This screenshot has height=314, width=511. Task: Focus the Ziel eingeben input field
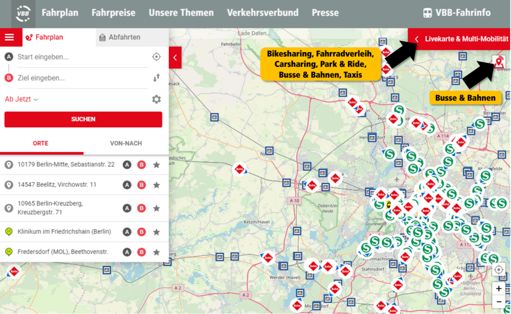(x=82, y=78)
